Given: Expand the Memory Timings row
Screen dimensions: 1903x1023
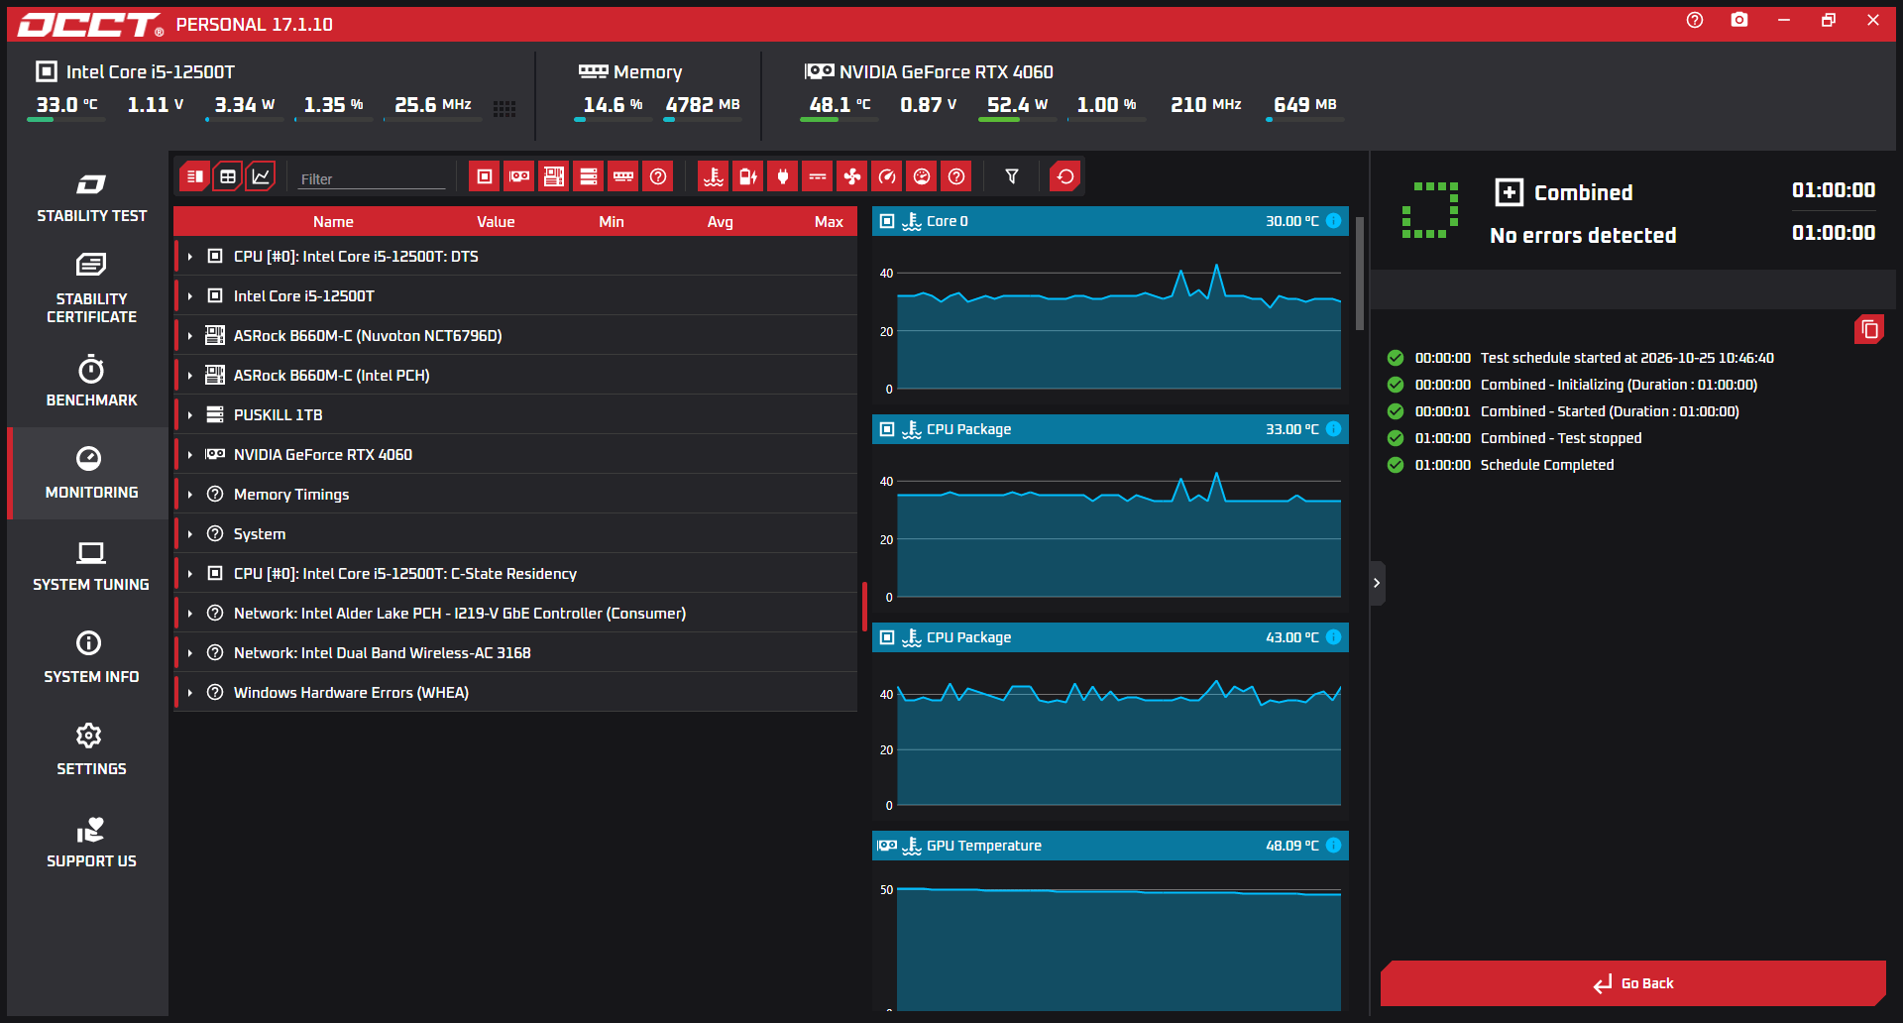Looking at the screenshot, I should [x=189, y=495].
